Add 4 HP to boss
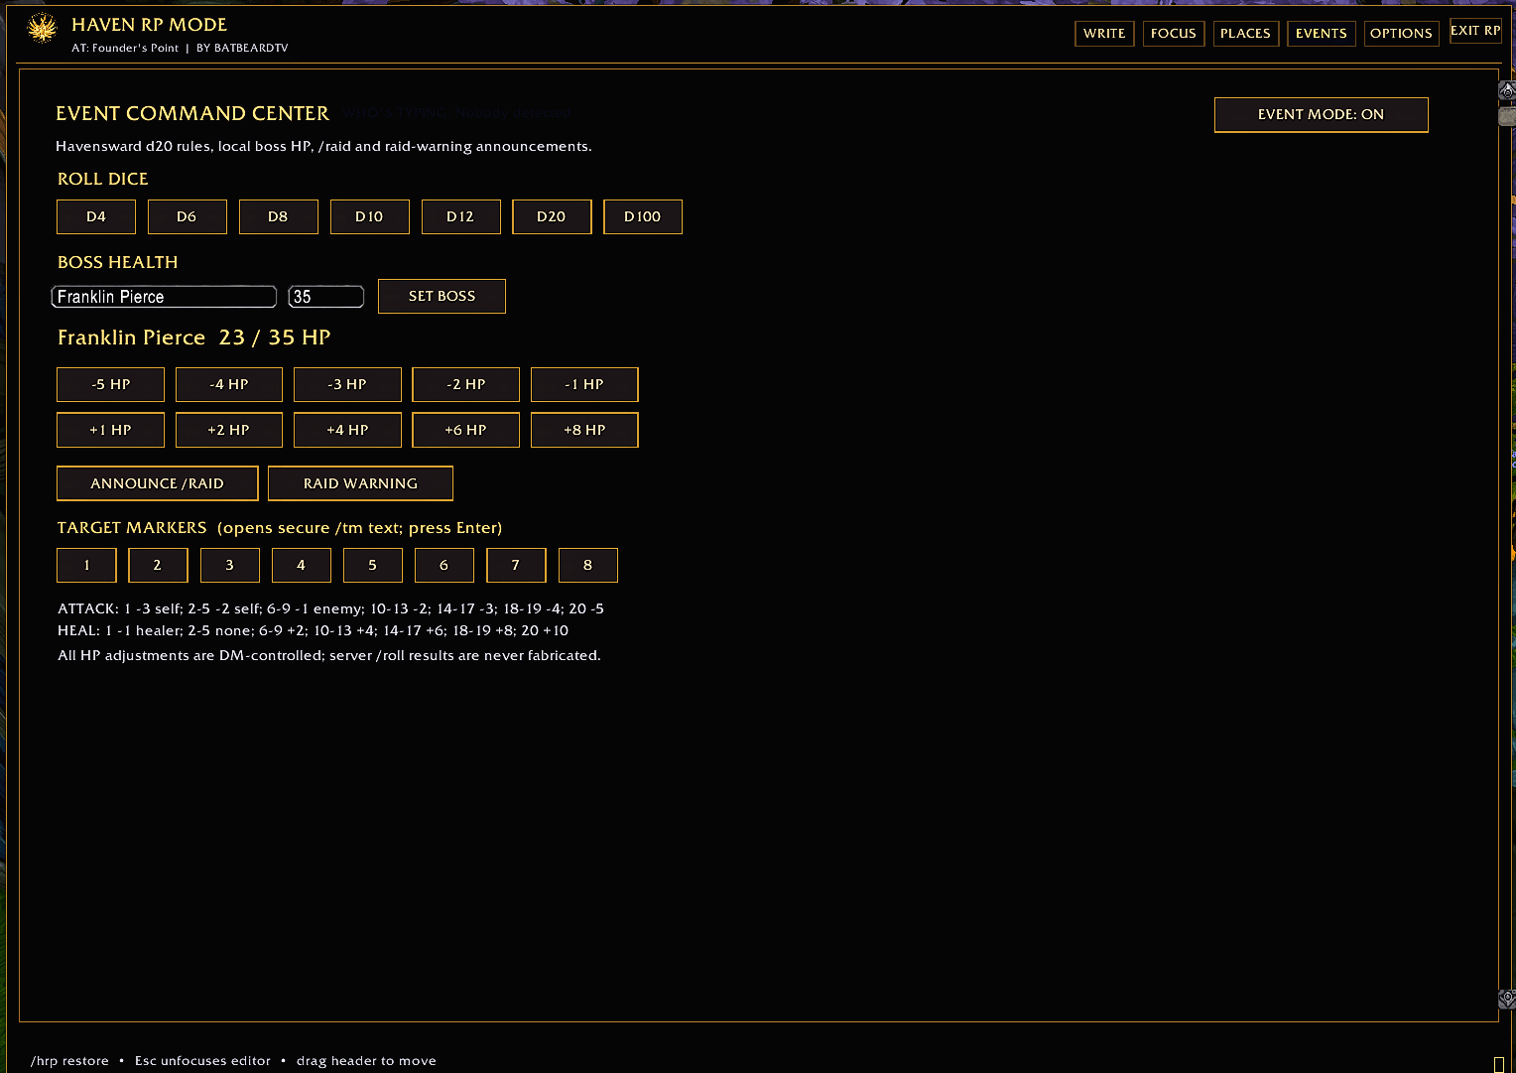This screenshot has height=1073, width=1516. point(347,430)
